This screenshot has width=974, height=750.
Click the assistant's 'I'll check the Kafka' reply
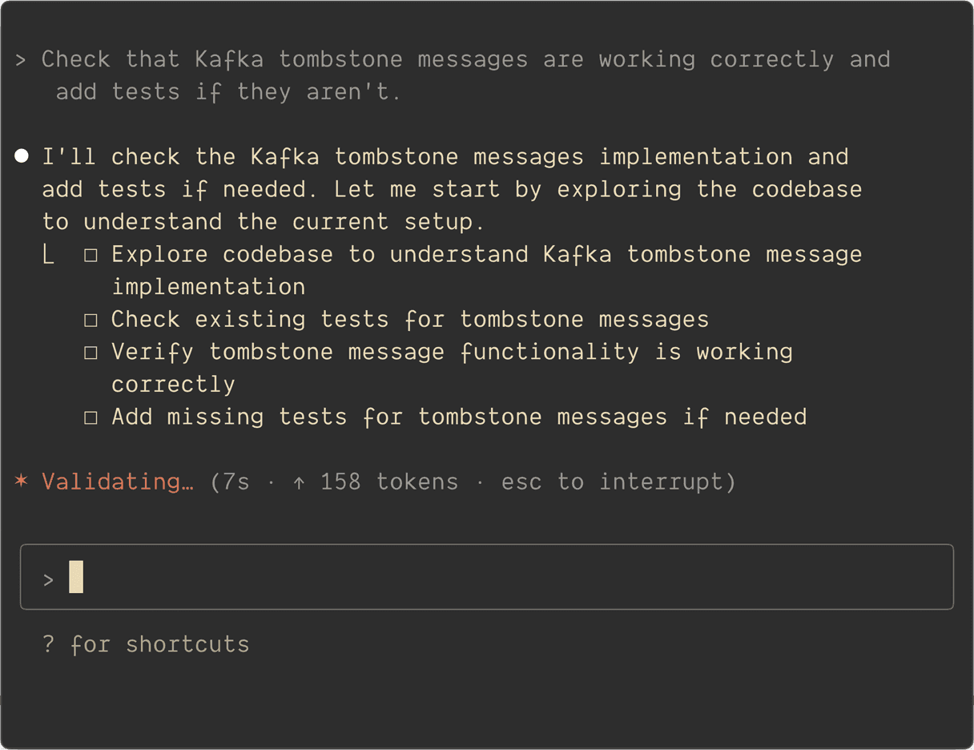pyautogui.click(x=452, y=189)
